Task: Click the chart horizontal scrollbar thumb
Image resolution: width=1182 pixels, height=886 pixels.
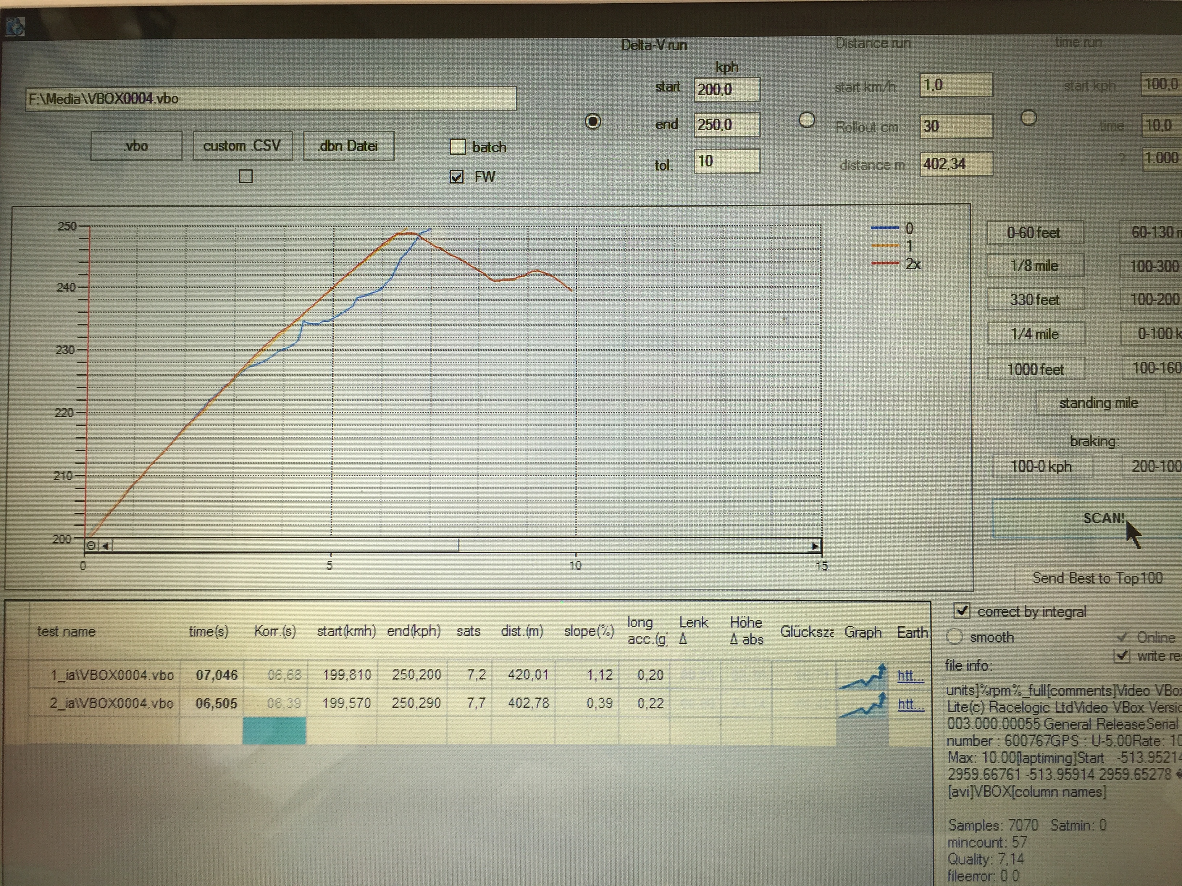Action: tap(285, 545)
